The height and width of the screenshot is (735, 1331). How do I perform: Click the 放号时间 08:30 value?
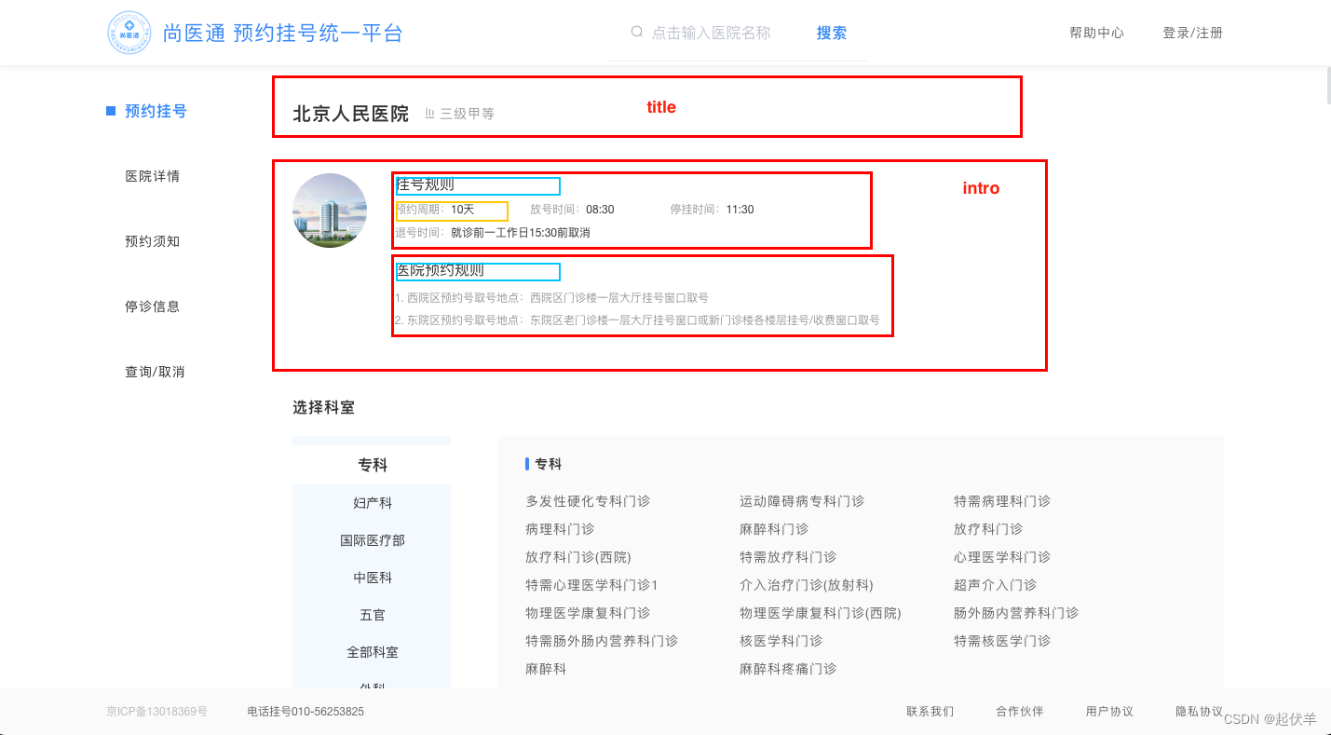click(x=600, y=210)
